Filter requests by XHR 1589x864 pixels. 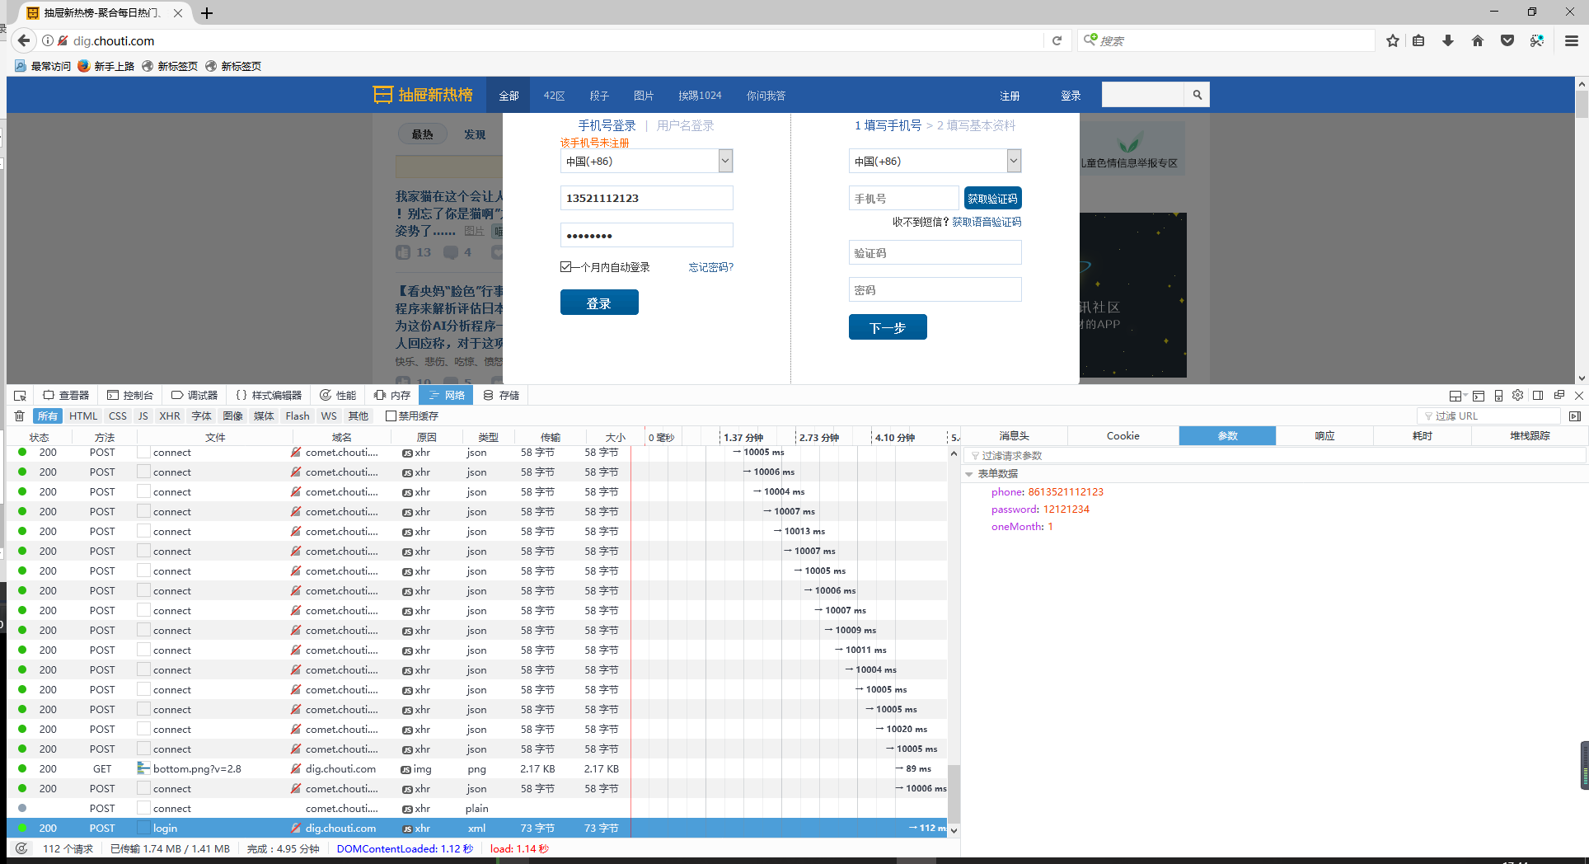pos(170,416)
